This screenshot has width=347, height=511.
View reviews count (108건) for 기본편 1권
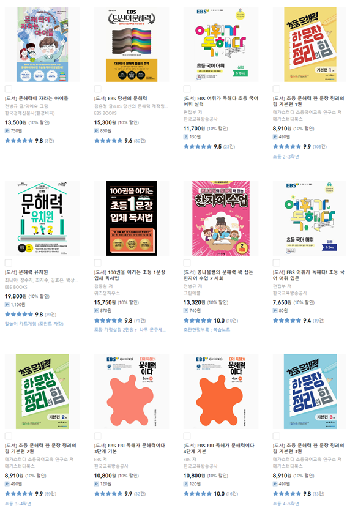click(x=319, y=147)
